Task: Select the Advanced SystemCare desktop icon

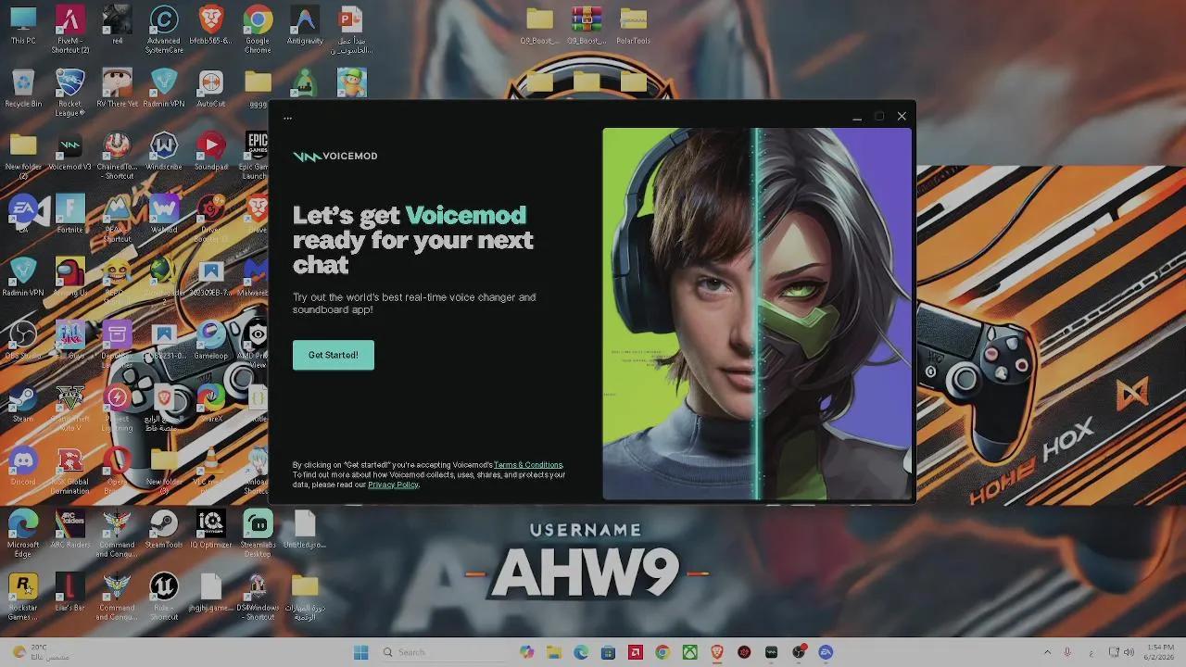Action: [164, 29]
